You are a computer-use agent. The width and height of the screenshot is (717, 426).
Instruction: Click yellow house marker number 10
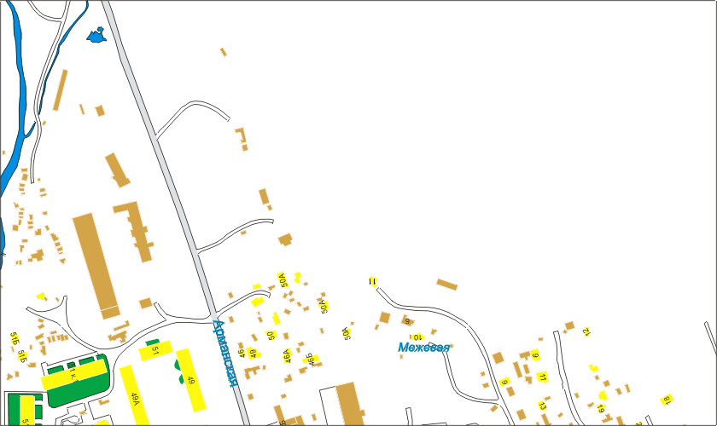tap(418, 337)
